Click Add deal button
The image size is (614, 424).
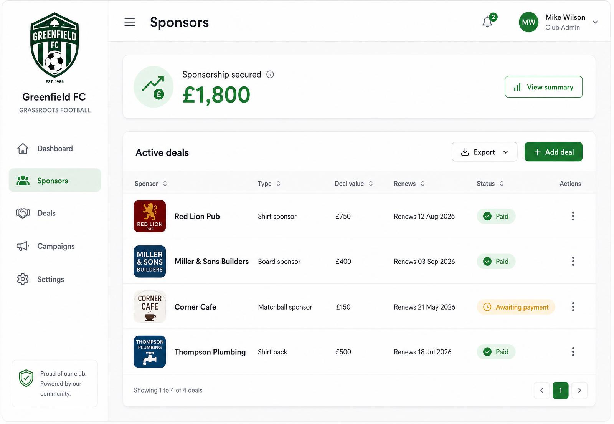point(553,152)
